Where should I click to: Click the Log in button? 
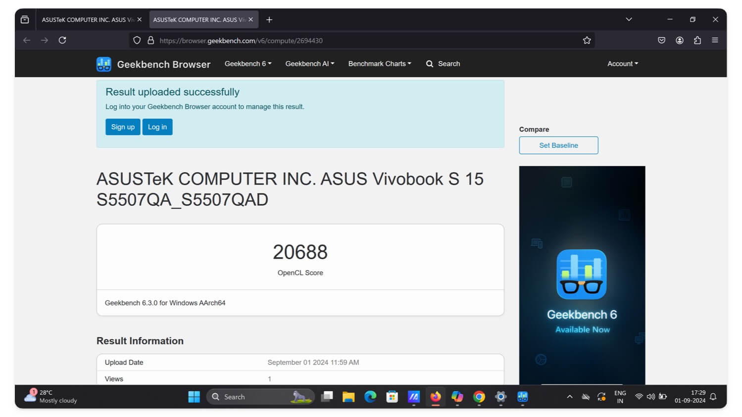(x=157, y=127)
